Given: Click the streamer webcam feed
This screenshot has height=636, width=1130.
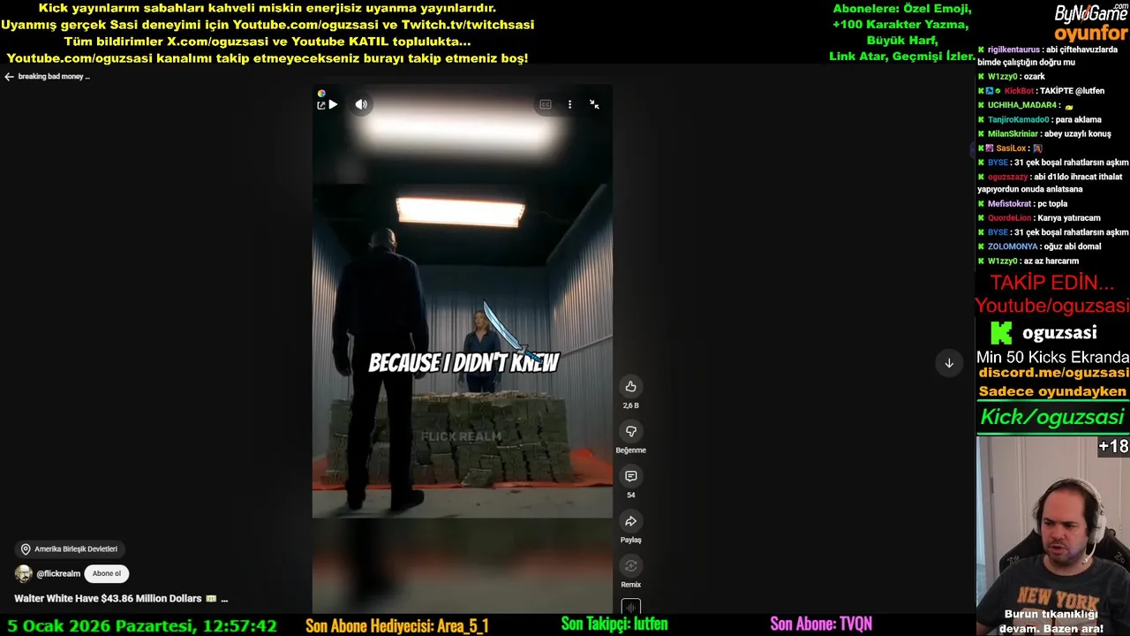Looking at the screenshot, I should pyautogui.click(x=1052, y=536).
